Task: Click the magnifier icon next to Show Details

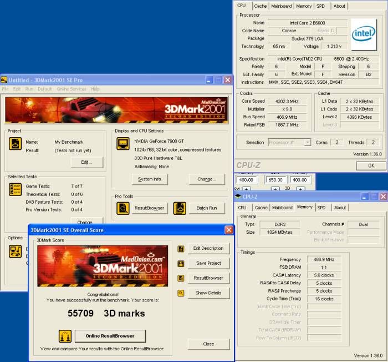Action: click(181, 293)
